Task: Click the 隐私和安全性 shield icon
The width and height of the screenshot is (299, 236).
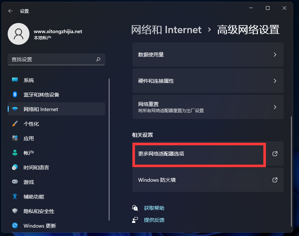Action: pos(15,211)
